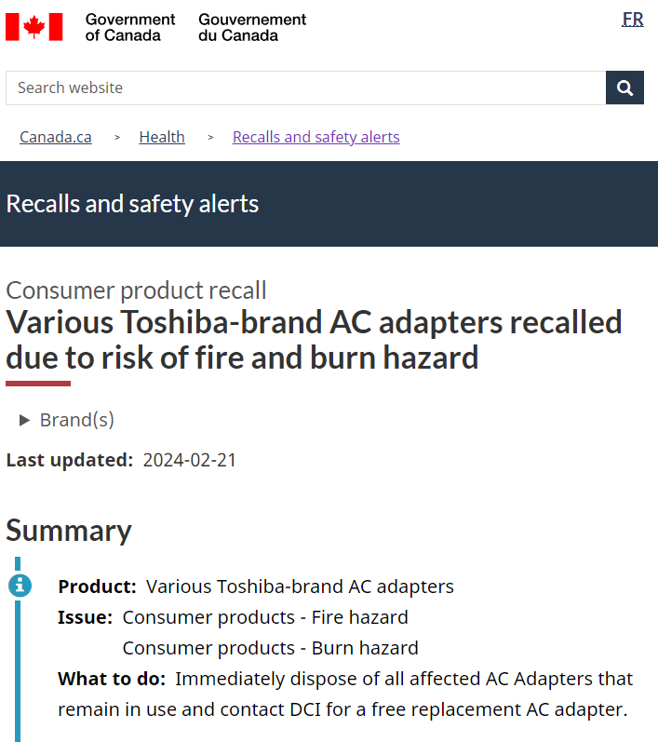Click the Canadian flag logo
This screenshot has width=658, height=742.
[x=34, y=27]
